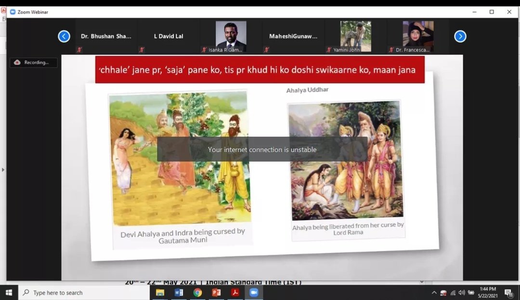Click muted mic icon on MaheshiGunaw tile

click(266, 50)
